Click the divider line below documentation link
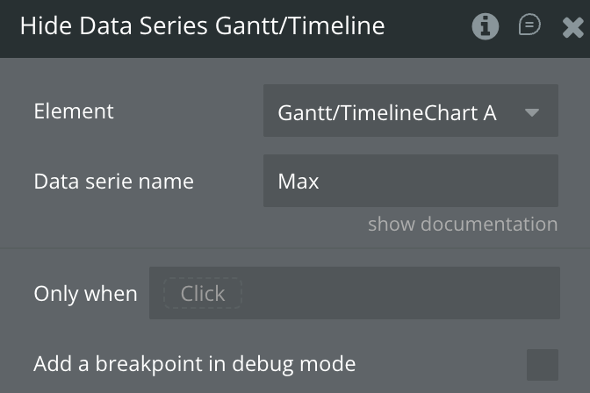Screen dimensions: 590x393 295,248
